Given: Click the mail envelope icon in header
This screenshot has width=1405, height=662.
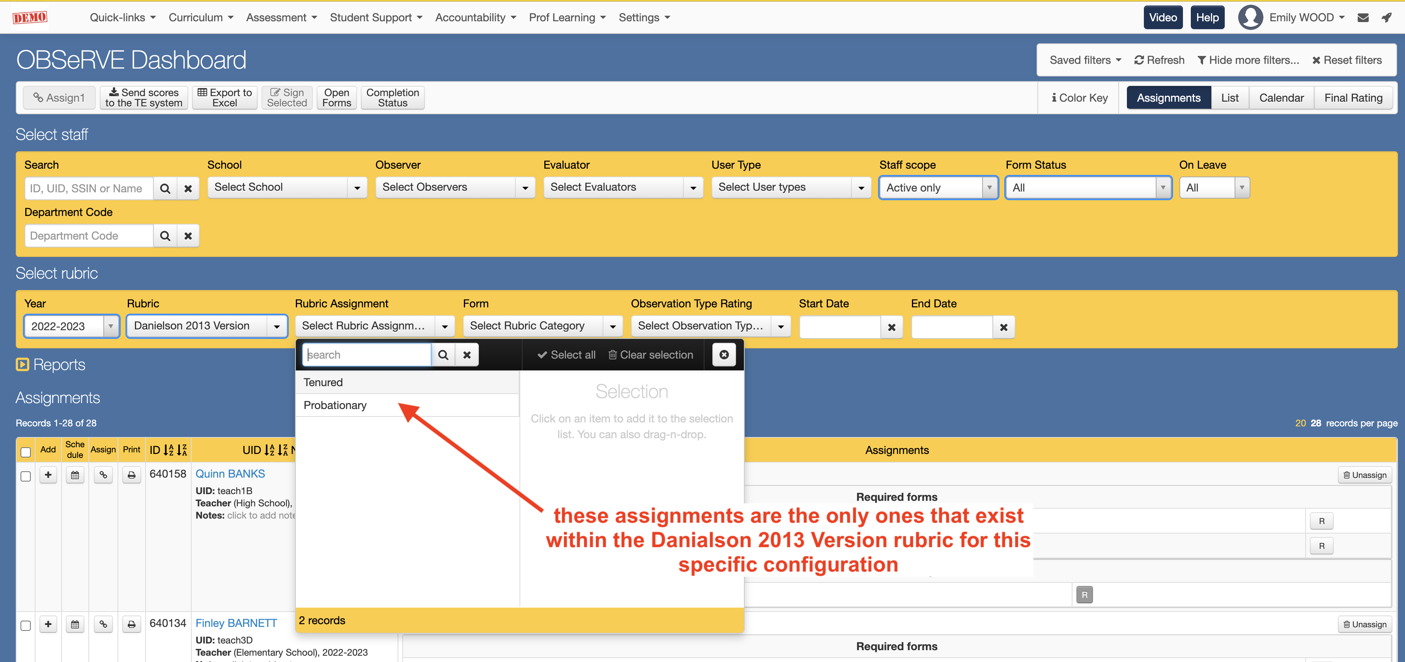Looking at the screenshot, I should tap(1362, 17).
